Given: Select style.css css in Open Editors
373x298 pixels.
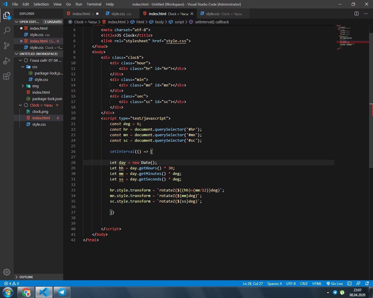Looking at the screenshot, I should tap(38, 35).
